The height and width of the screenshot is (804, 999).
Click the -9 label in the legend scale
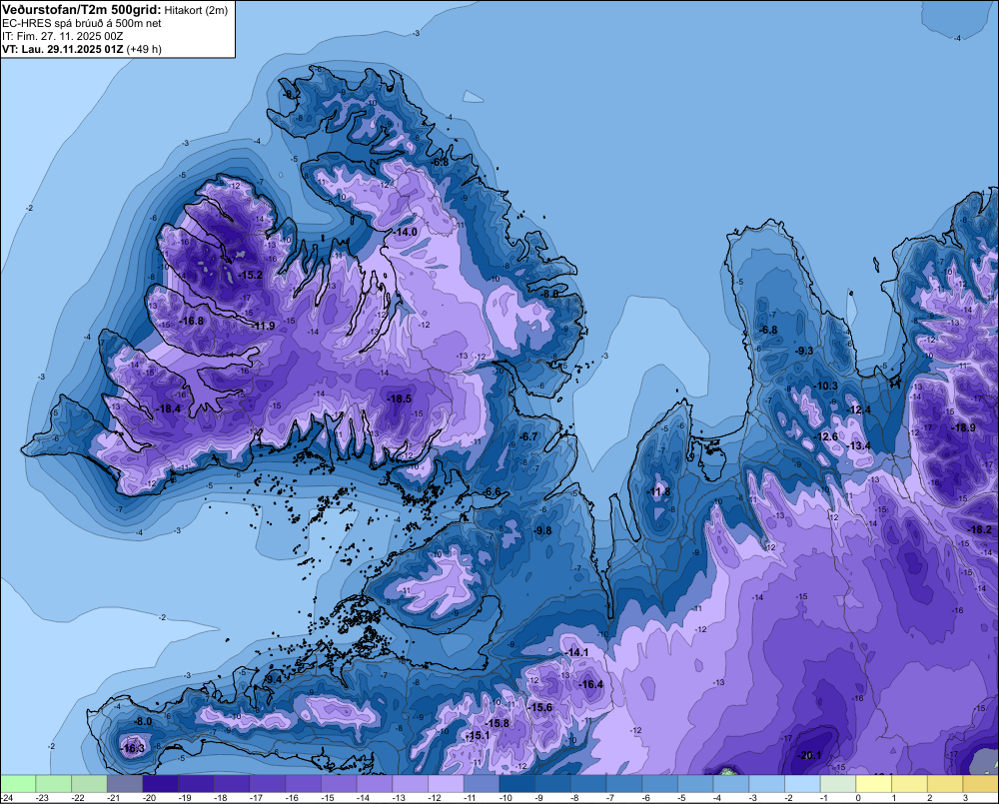[x=540, y=798]
